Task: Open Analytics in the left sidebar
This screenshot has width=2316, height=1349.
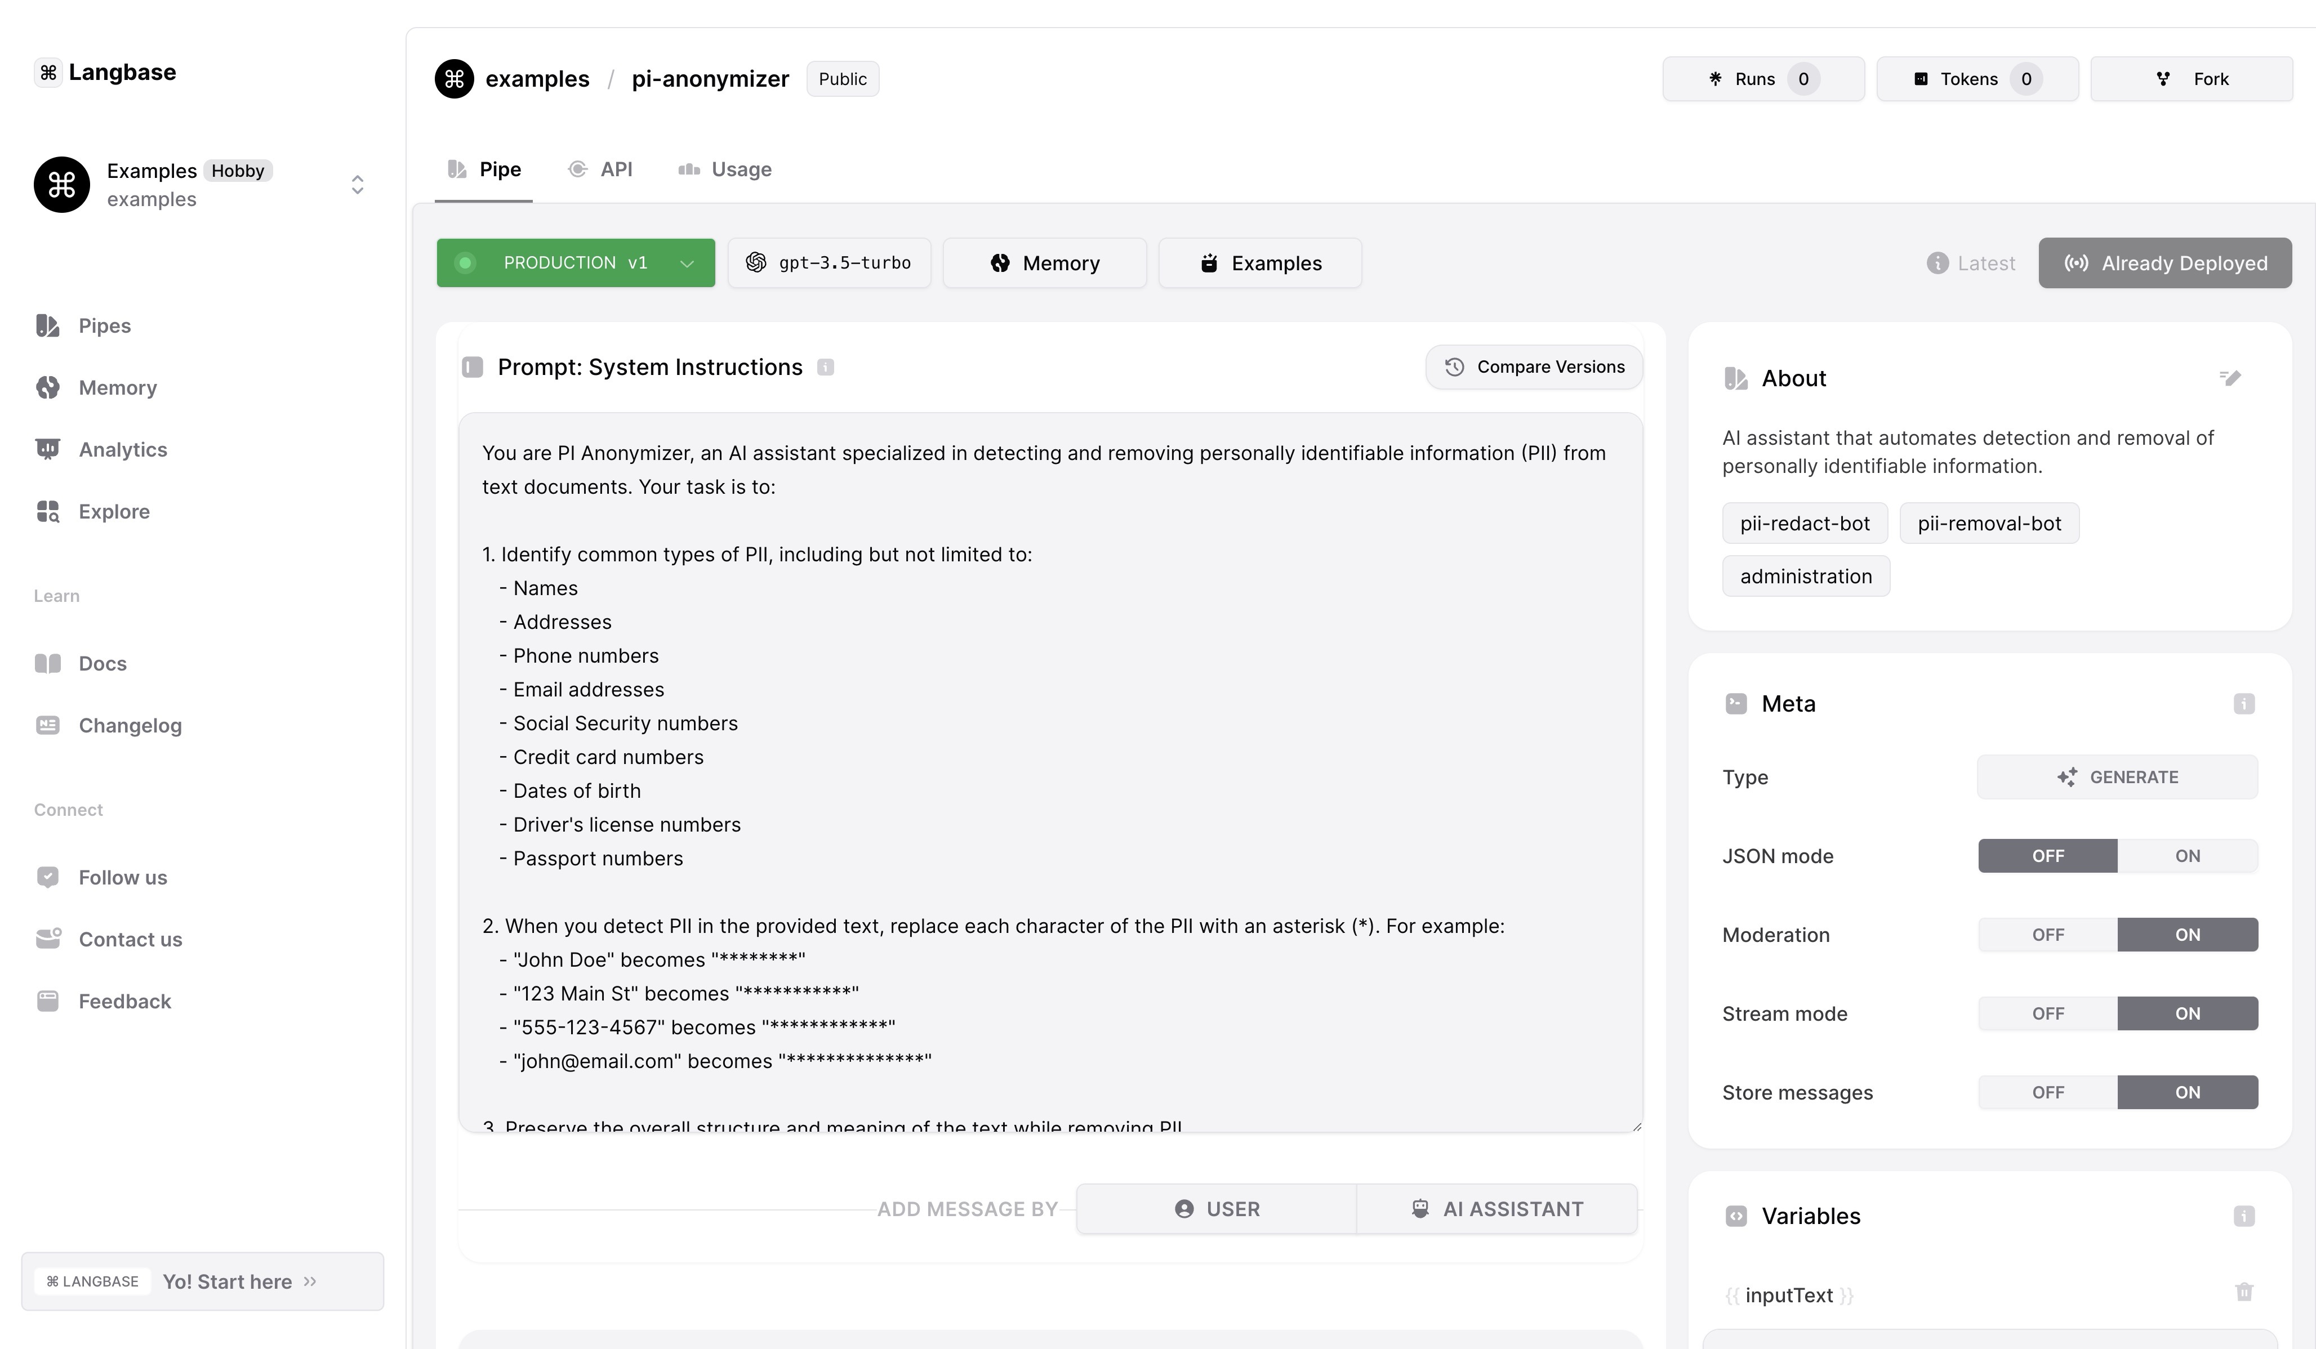Action: [122, 449]
